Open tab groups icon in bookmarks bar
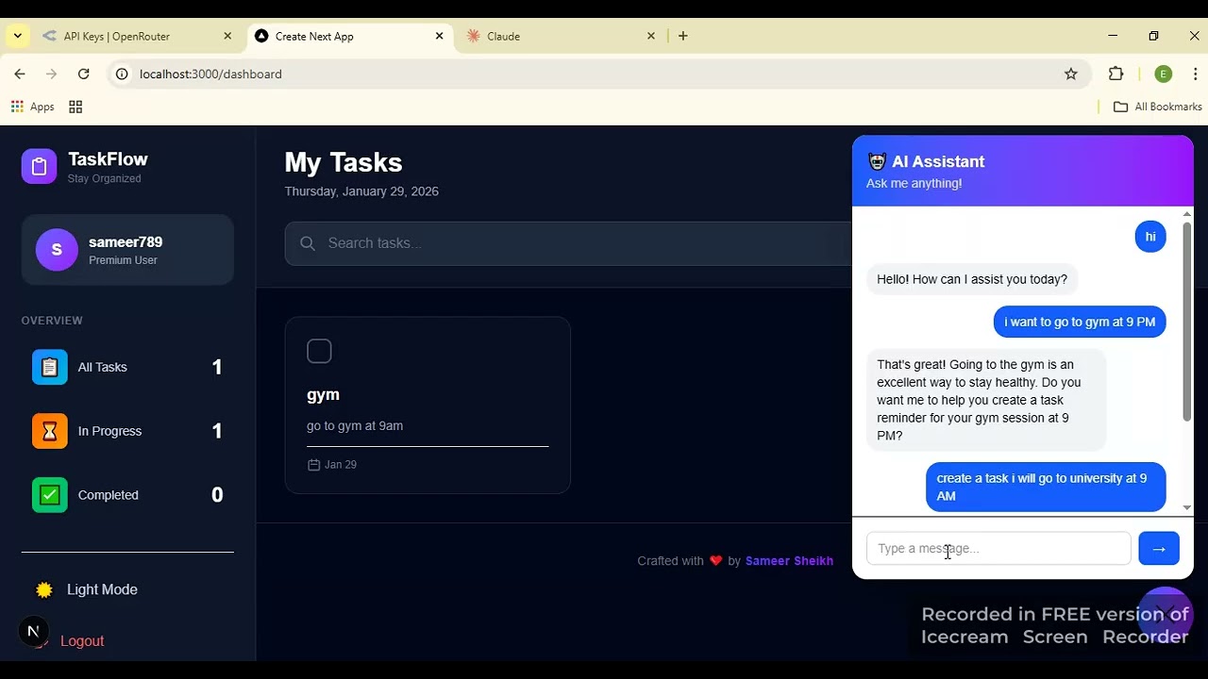 75,107
